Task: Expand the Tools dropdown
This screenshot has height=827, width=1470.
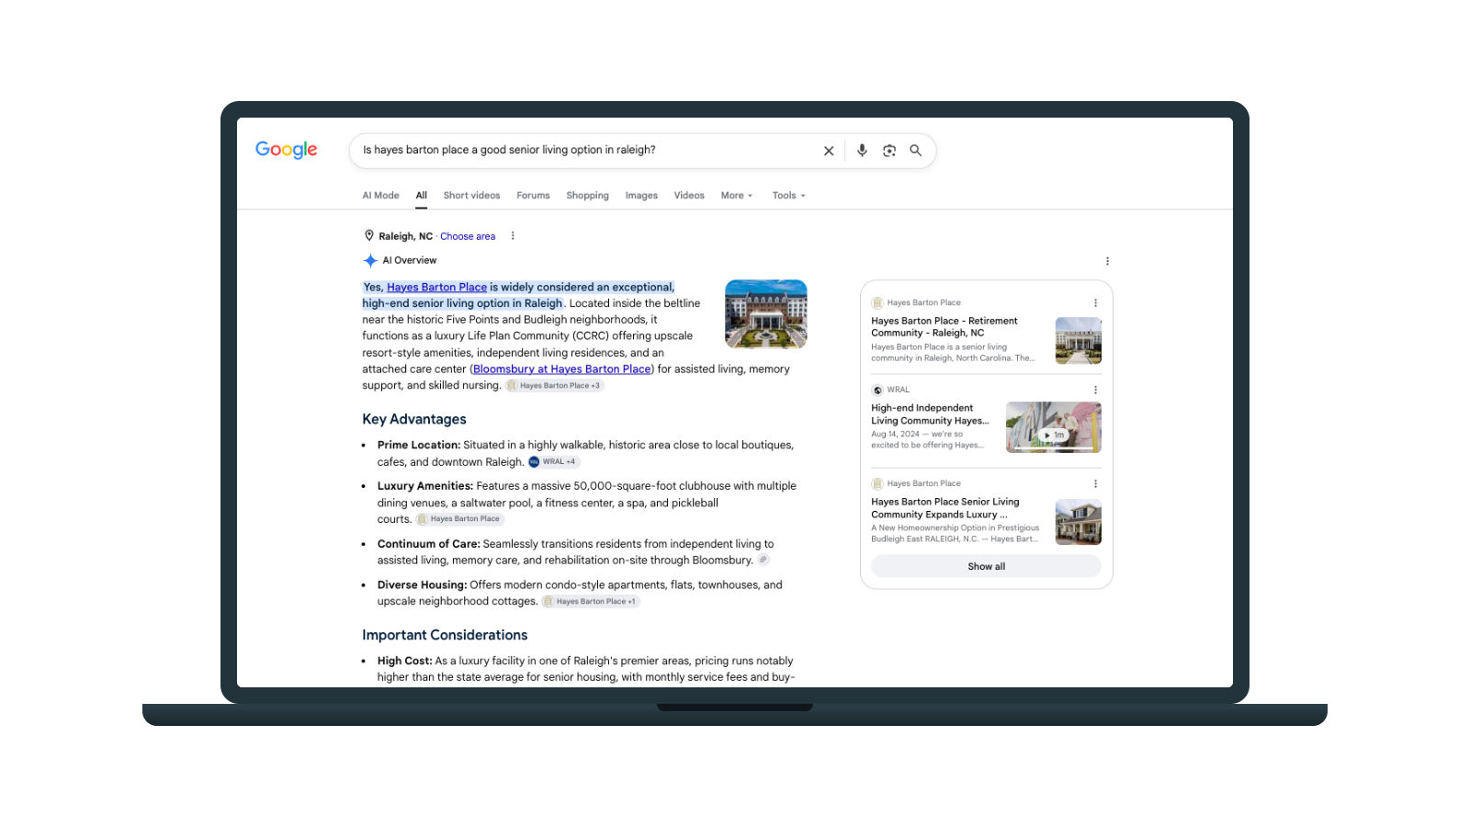Action: click(789, 196)
